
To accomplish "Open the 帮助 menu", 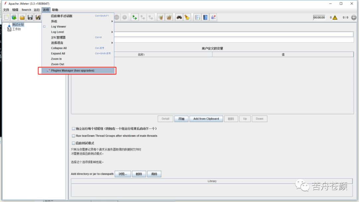I will [x=55, y=10].
